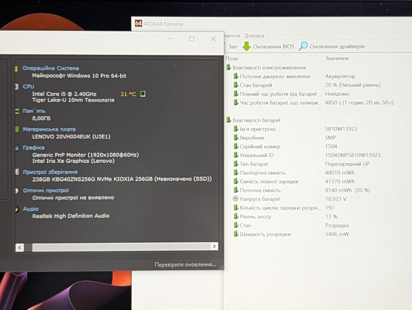Click the horizontal scrollbar left arrow
412x310 pixels.
(20, 247)
